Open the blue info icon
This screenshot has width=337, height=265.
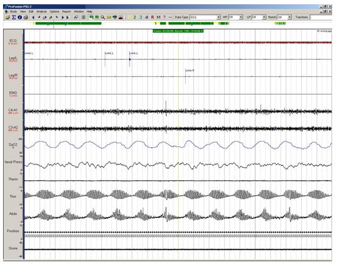click(20, 18)
